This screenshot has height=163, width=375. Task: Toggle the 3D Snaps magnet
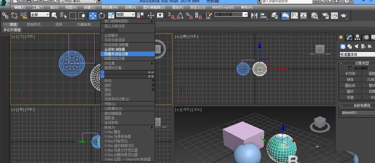171,15
